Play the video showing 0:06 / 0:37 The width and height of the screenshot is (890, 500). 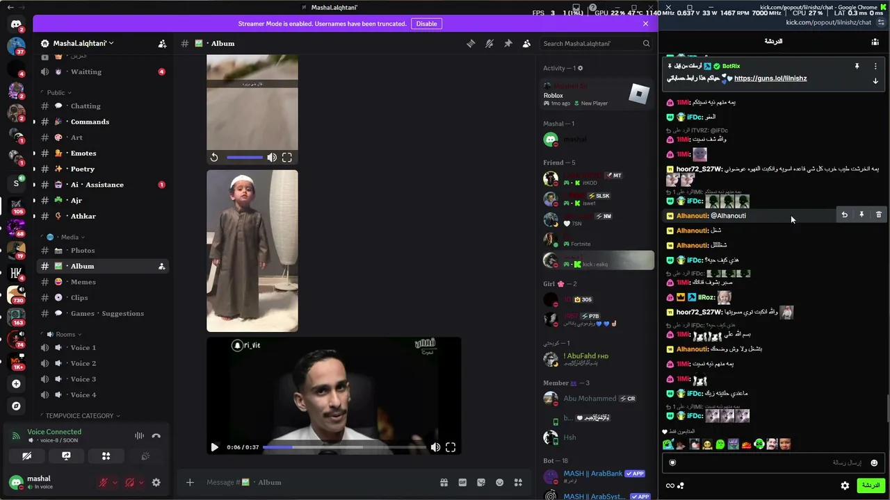(214, 447)
